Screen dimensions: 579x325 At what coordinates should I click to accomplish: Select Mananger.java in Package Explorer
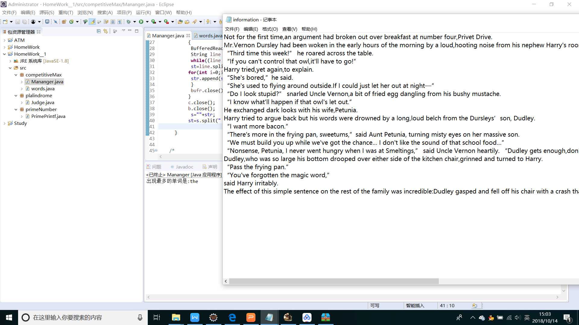(47, 82)
